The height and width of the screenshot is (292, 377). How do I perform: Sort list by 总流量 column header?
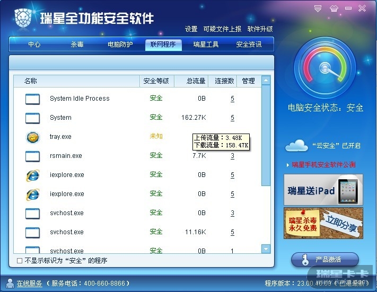(x=191, y=81)
